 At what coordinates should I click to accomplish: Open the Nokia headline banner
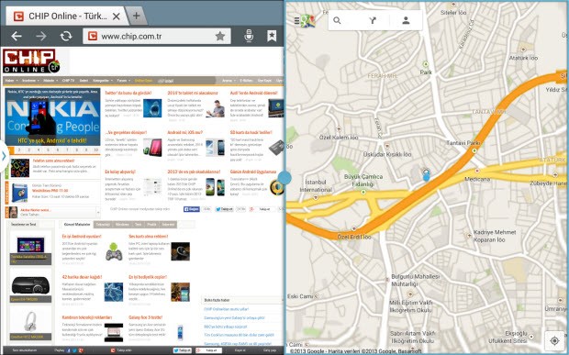[x=52, y=116]
